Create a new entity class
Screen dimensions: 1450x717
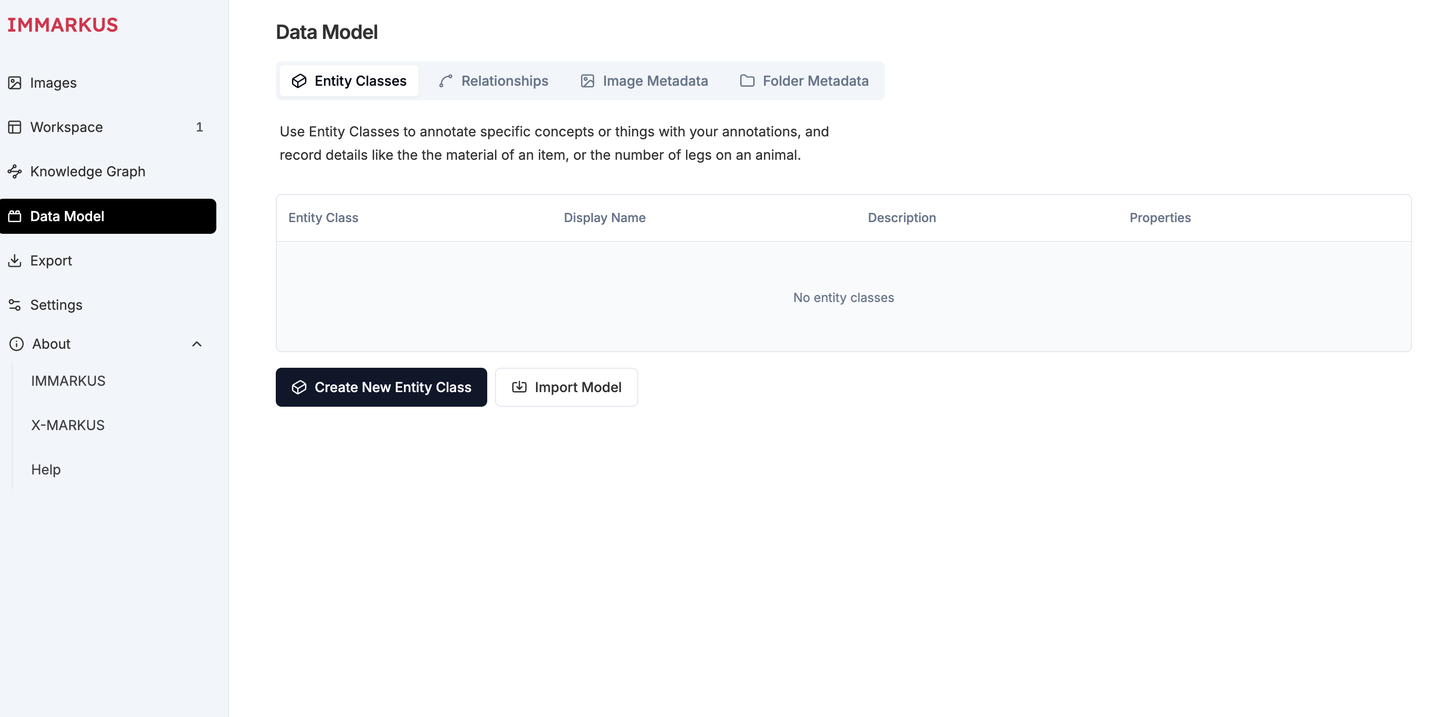click(x=381, y=387)
